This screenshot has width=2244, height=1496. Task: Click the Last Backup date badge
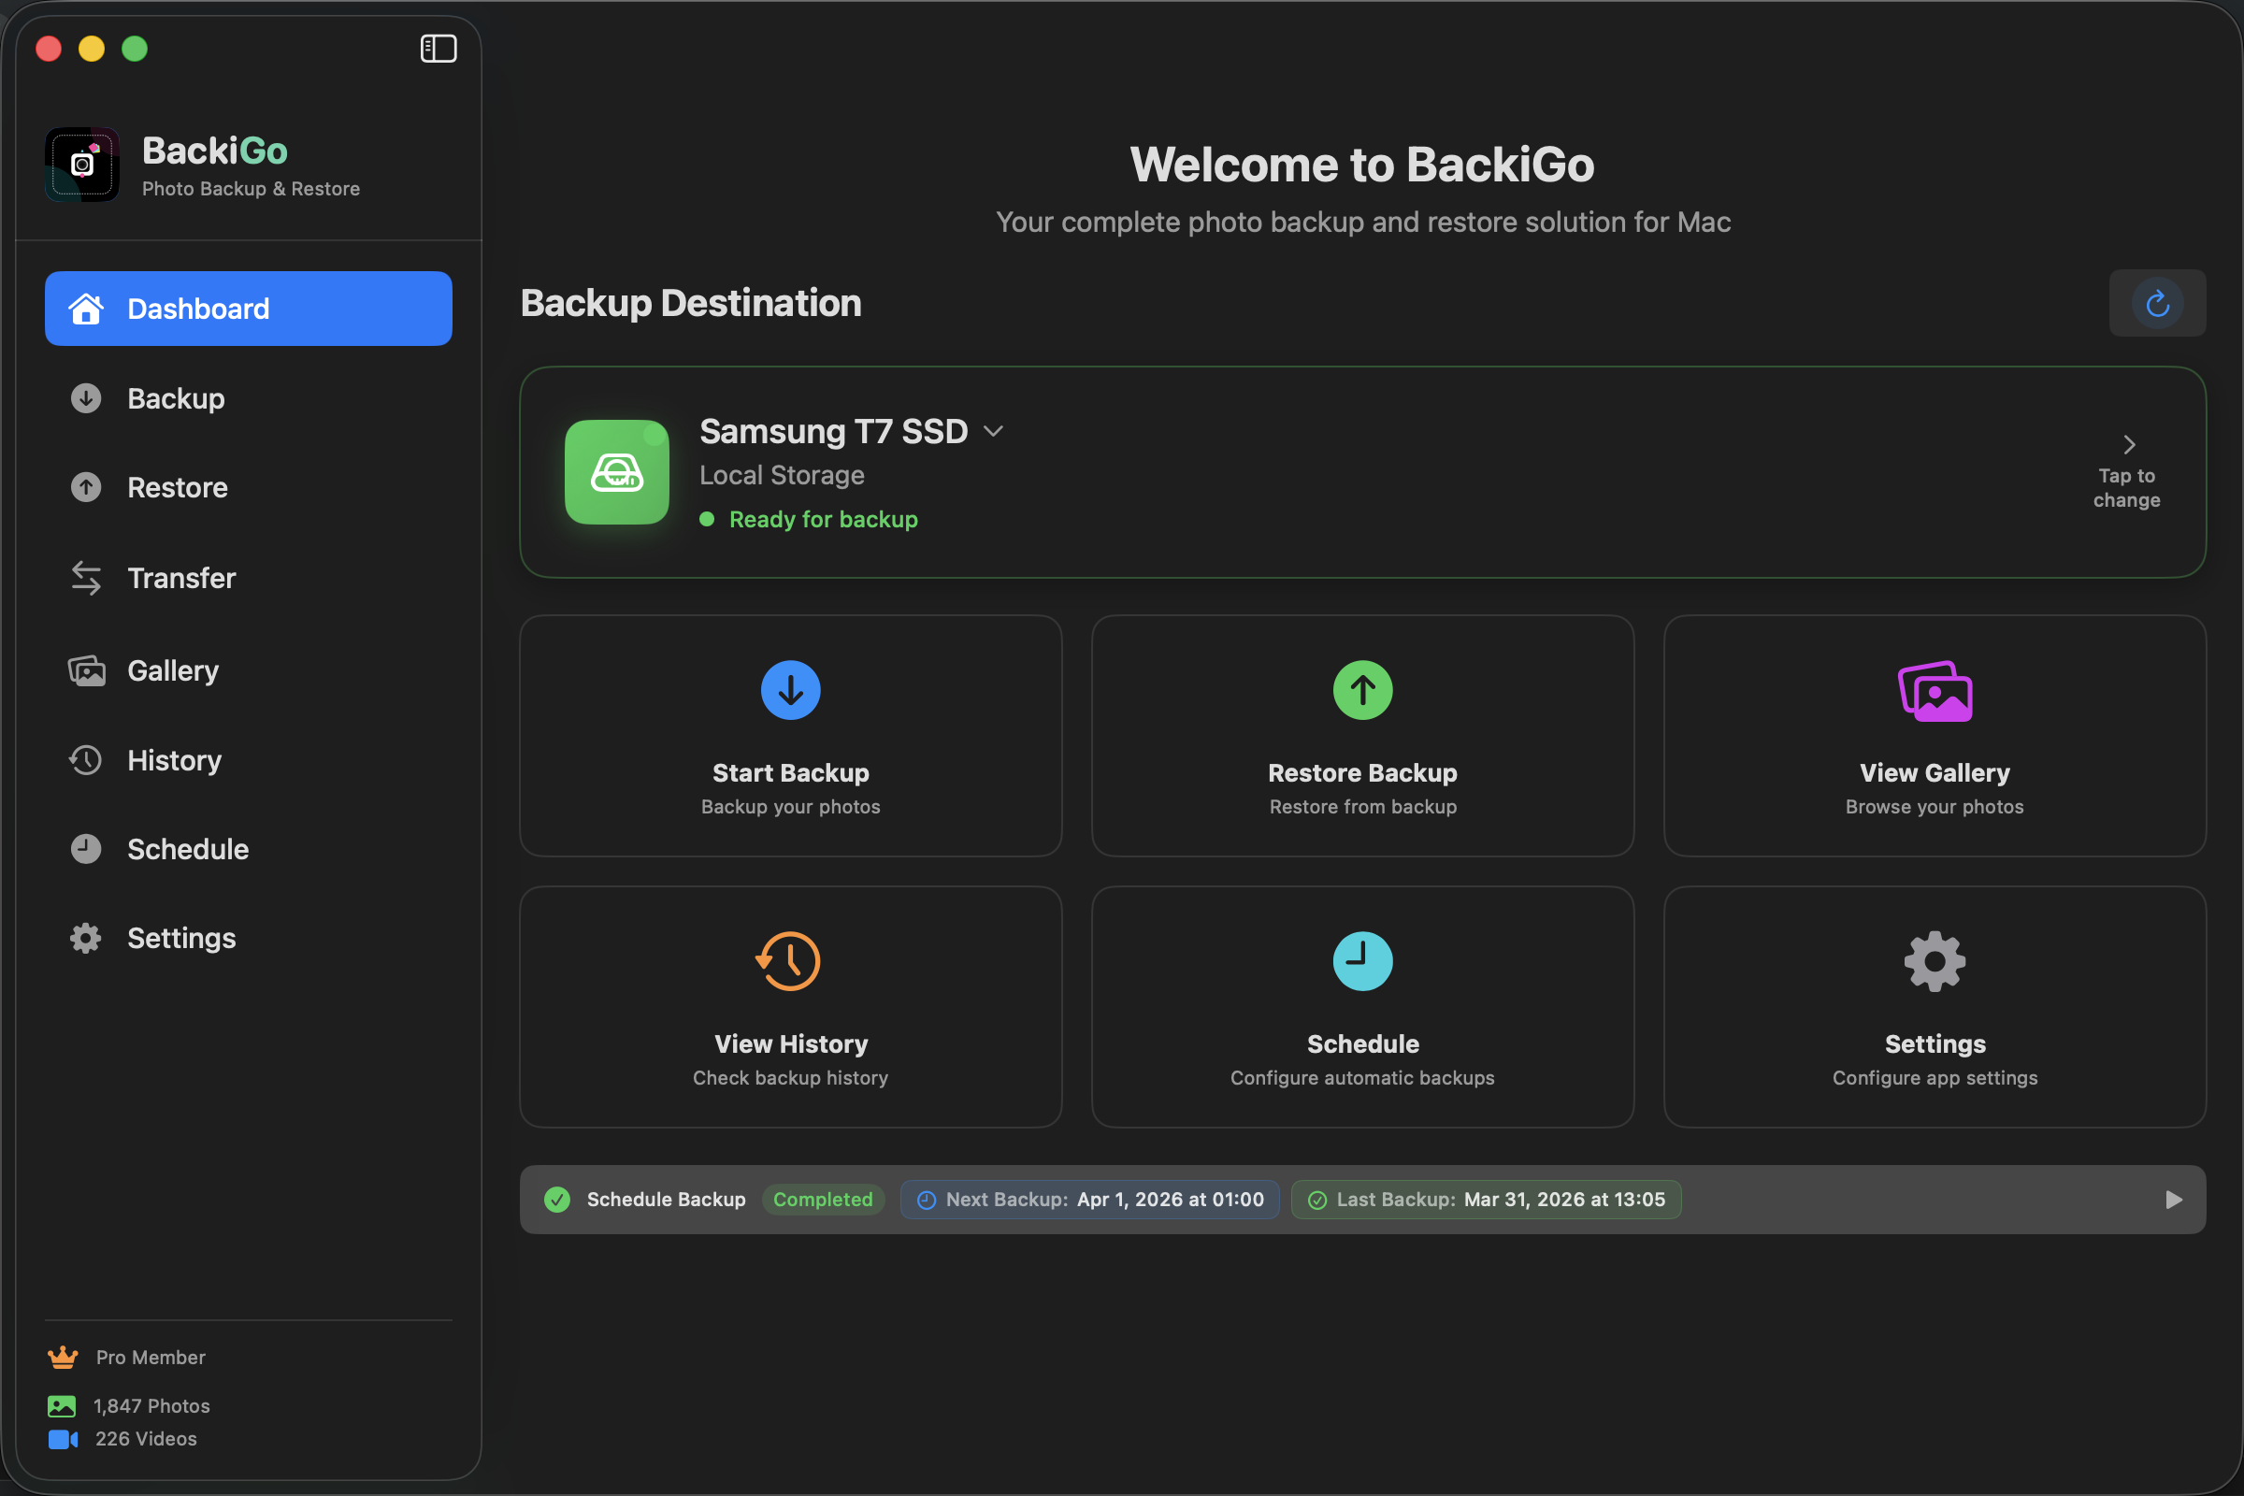pos(1486,1200)
